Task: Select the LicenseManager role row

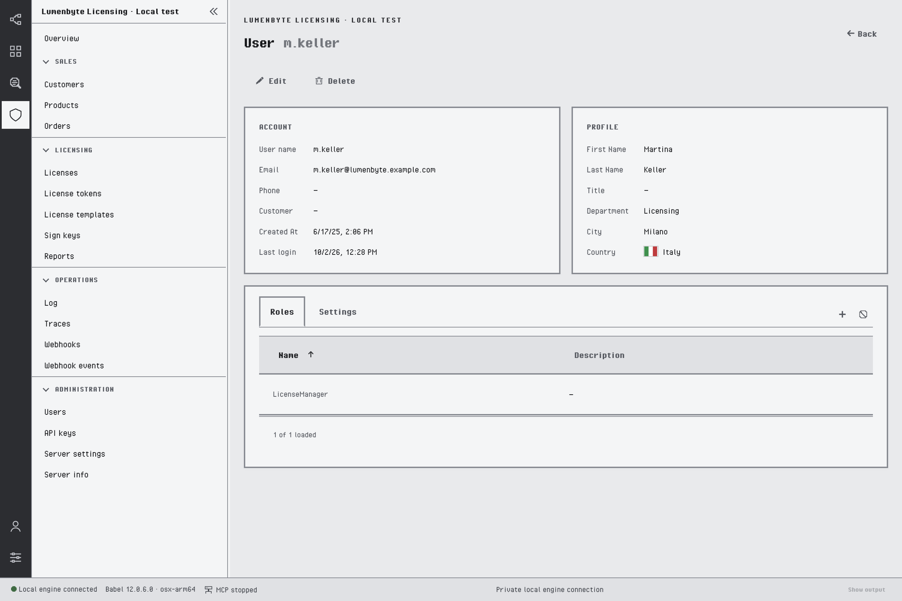Action: click(566, 394)
